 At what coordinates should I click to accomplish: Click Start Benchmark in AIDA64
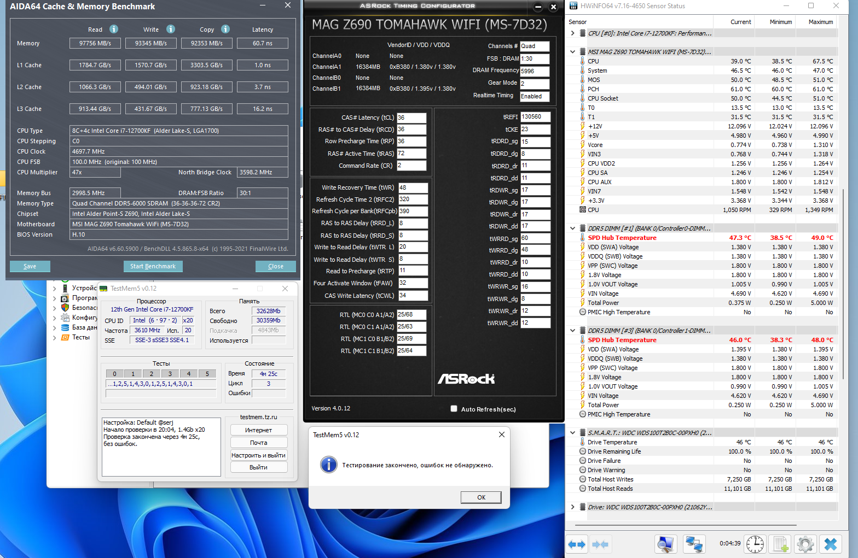coord(153,266)
